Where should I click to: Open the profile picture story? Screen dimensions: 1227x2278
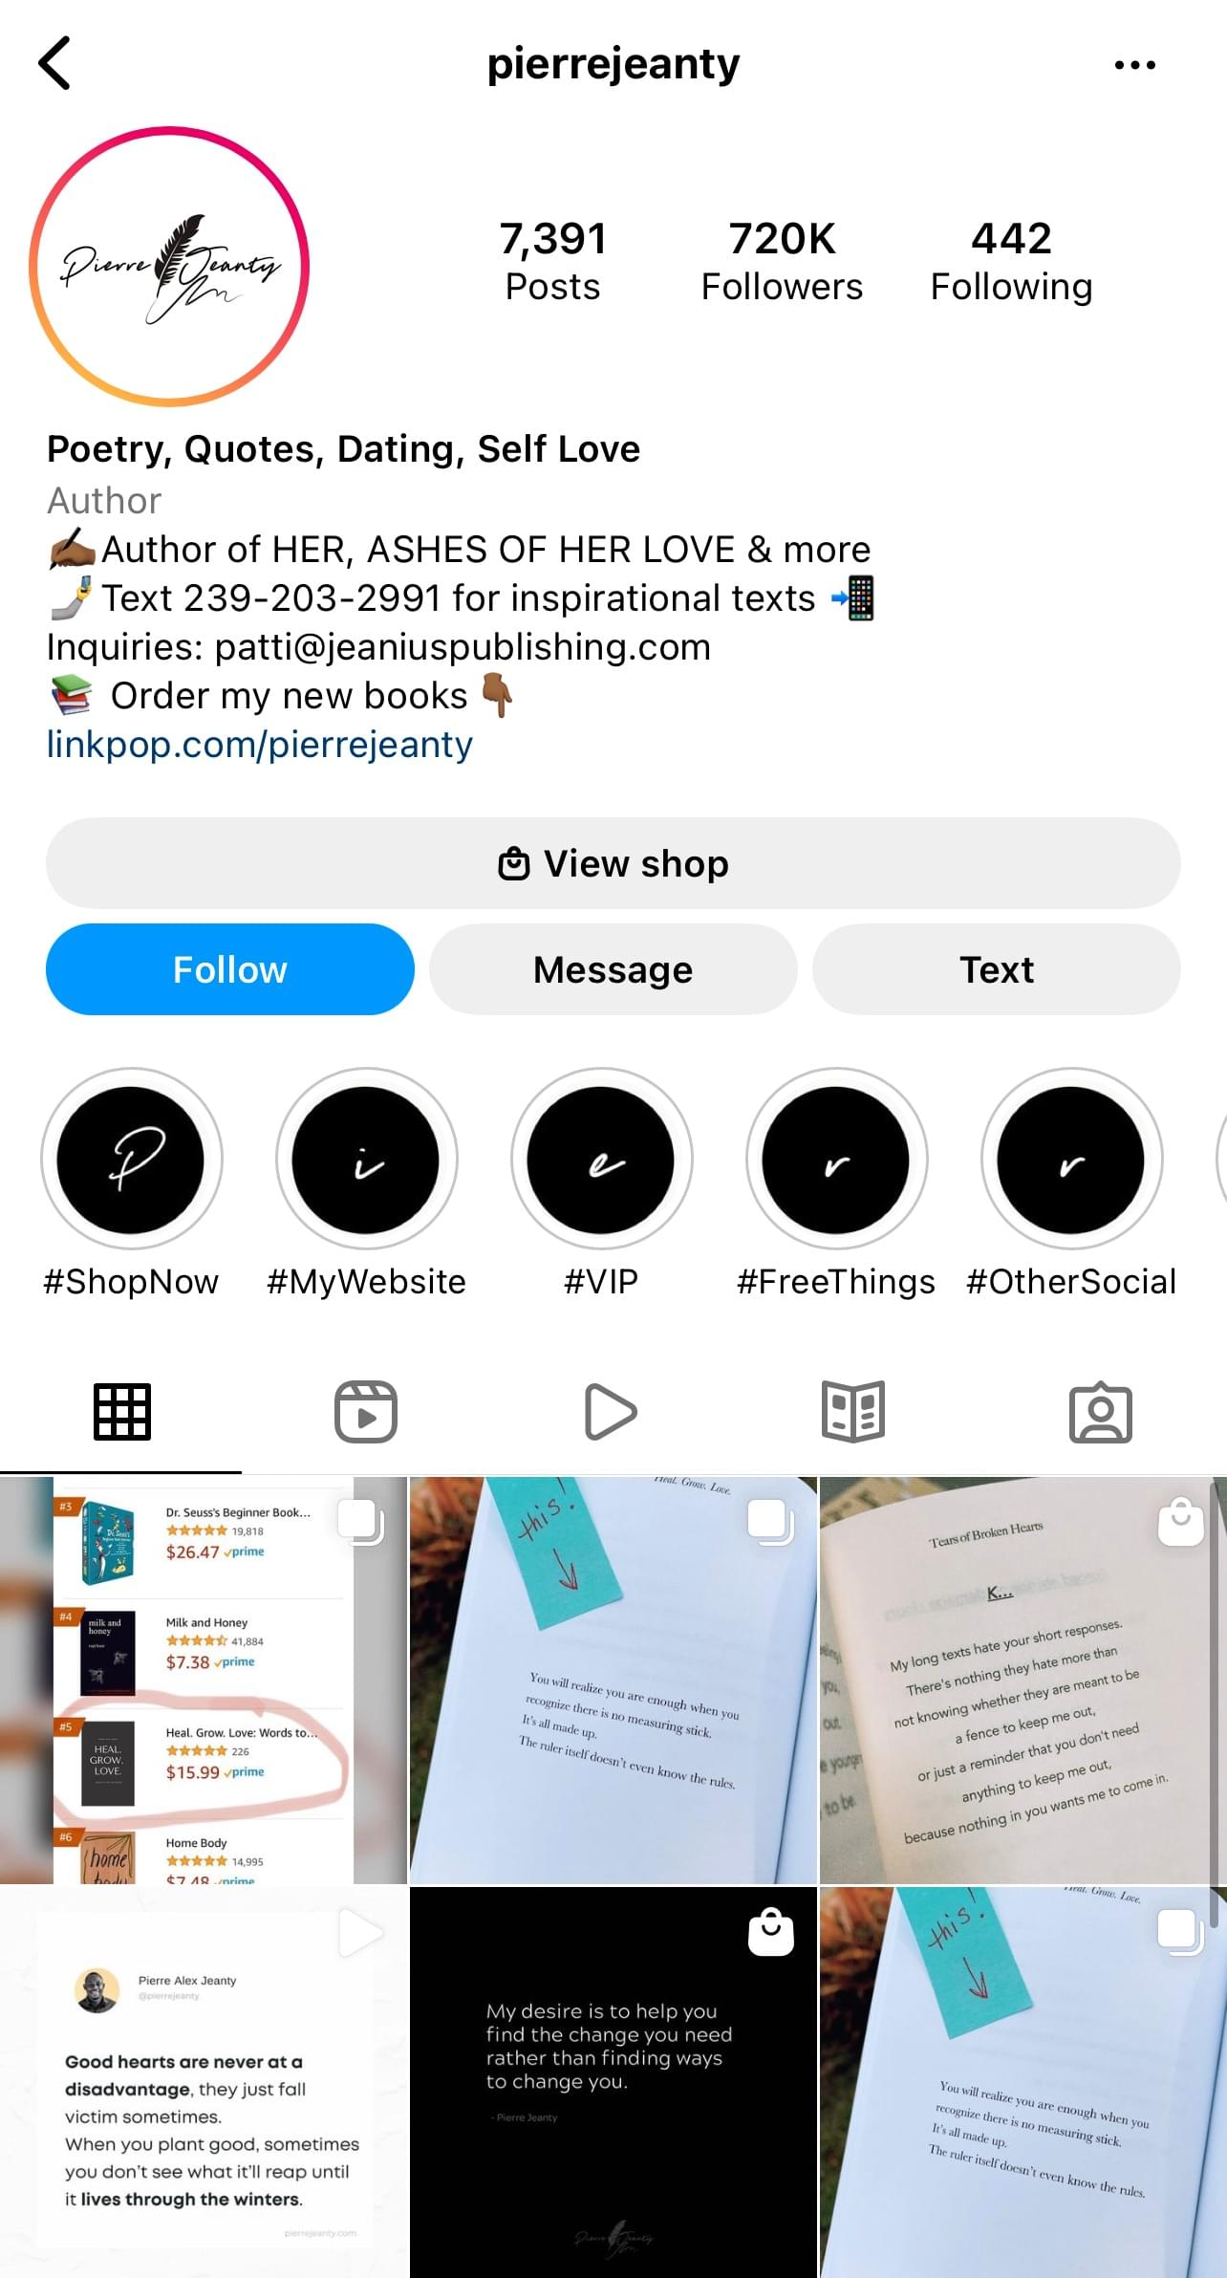pyautogui.click(x=169, y=267)
